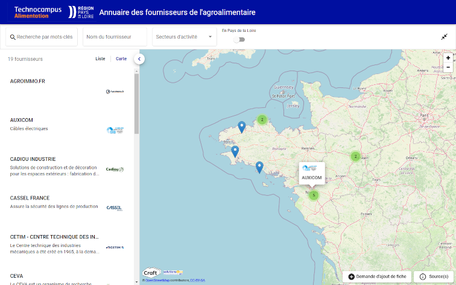Click the shrink map arrows icon
The height and width of the screenshot is (285, 456).
pos(444,37)
